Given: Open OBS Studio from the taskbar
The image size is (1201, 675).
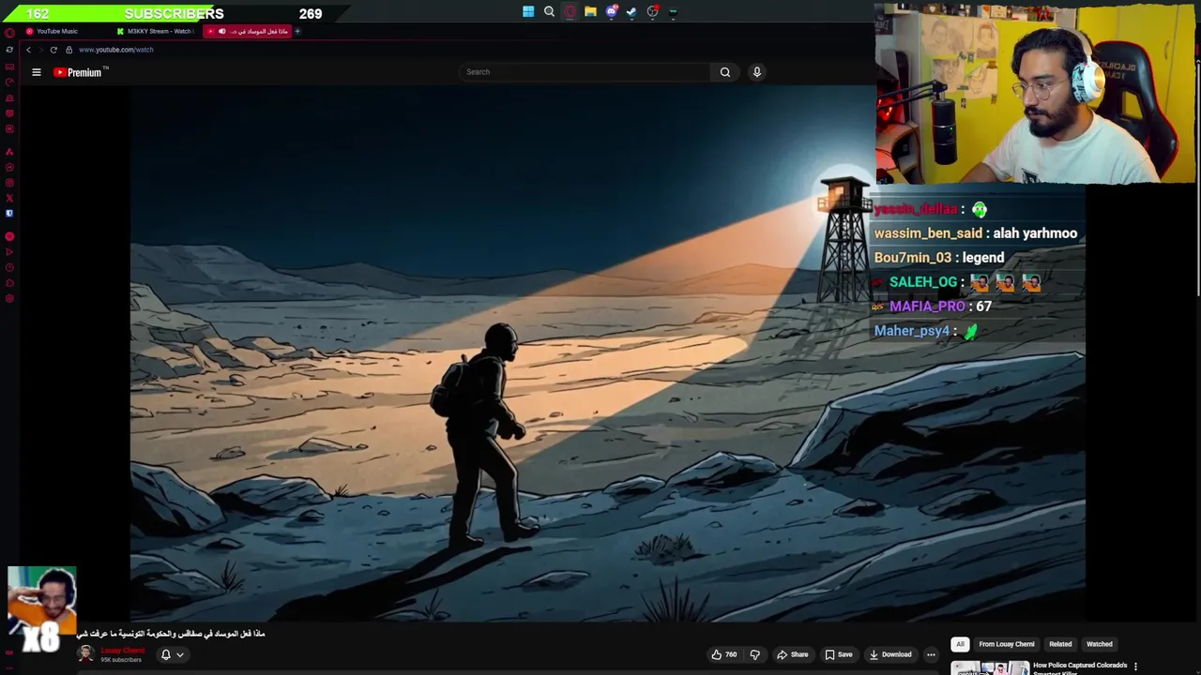Looking at the screenshot, I should (x=652, y=12).
